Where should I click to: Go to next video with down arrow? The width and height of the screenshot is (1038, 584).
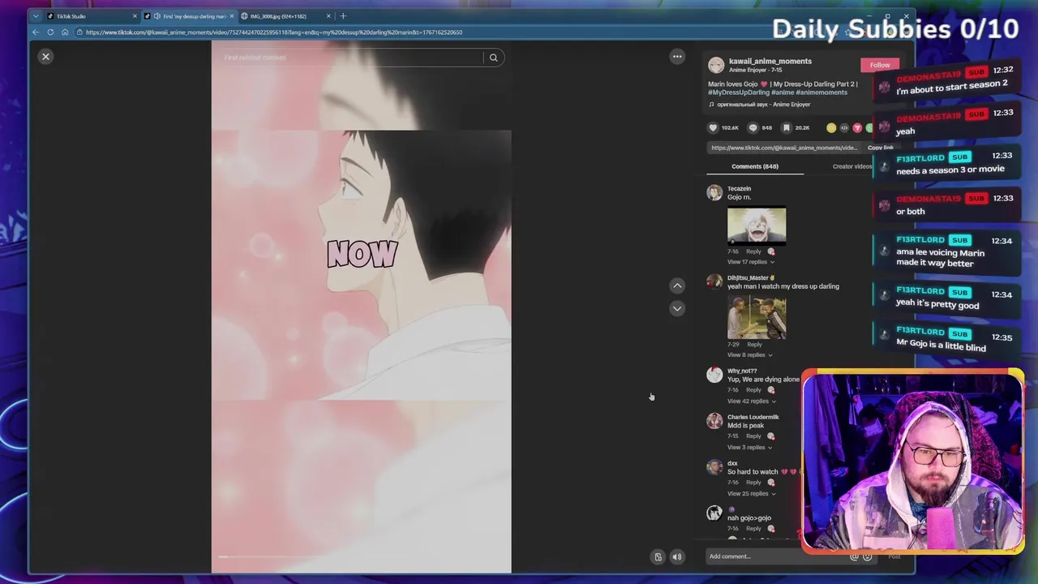click(677, 308)
